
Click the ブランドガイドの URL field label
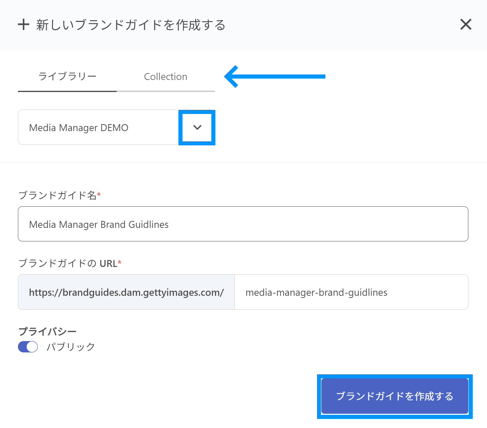coord(68,263)
